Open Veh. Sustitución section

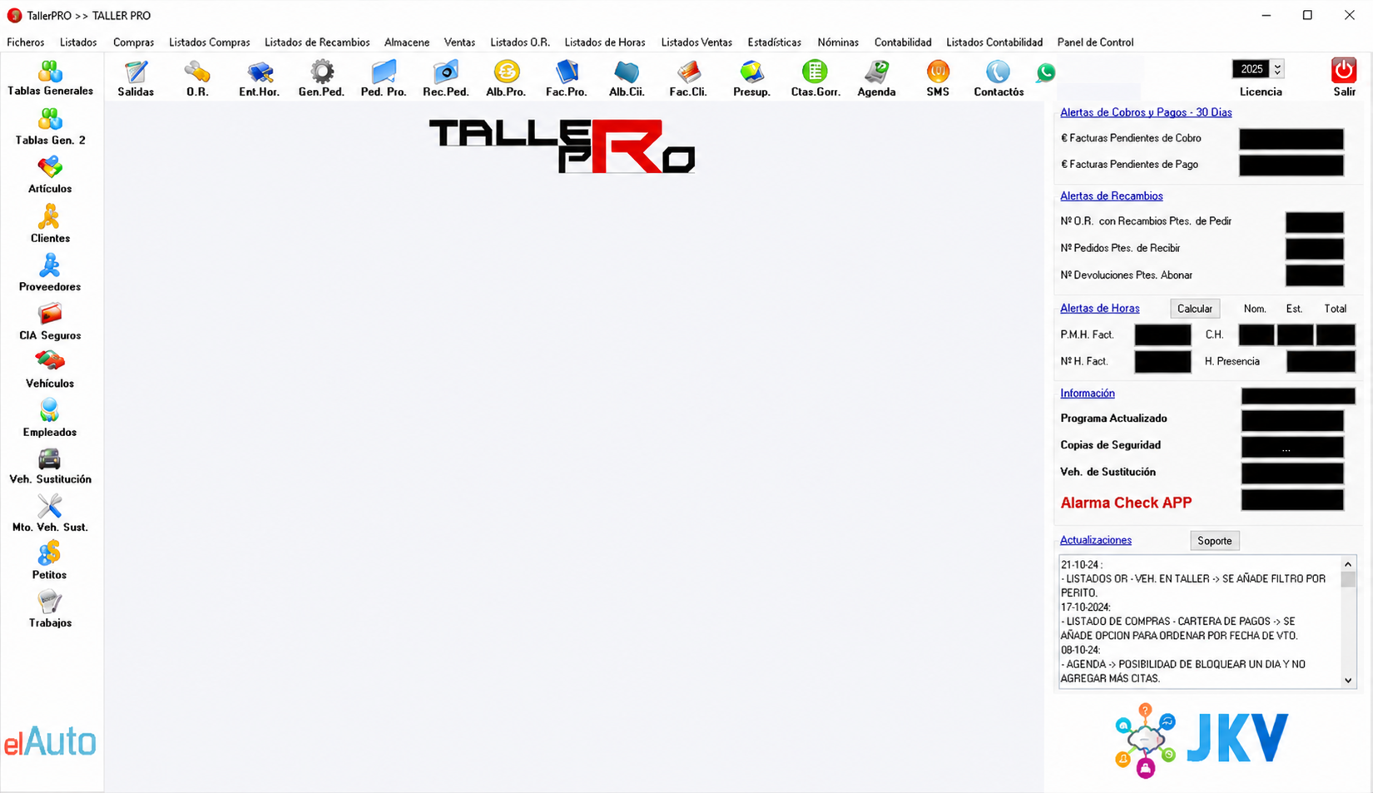[x=50, y=466]
